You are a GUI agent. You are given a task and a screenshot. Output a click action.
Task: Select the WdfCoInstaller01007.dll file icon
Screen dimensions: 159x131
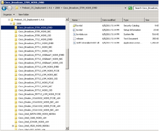coord(74,43)
